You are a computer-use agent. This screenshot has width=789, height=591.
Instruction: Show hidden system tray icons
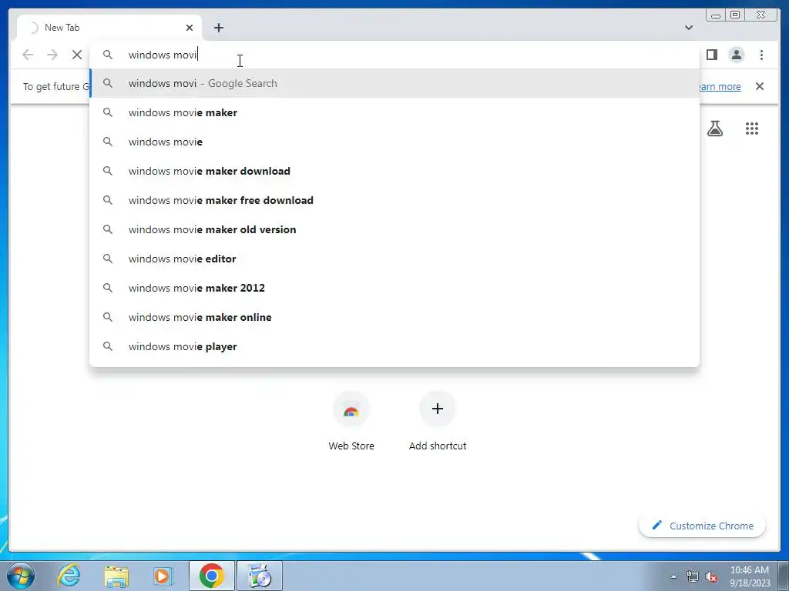click(x=673, y=576)
